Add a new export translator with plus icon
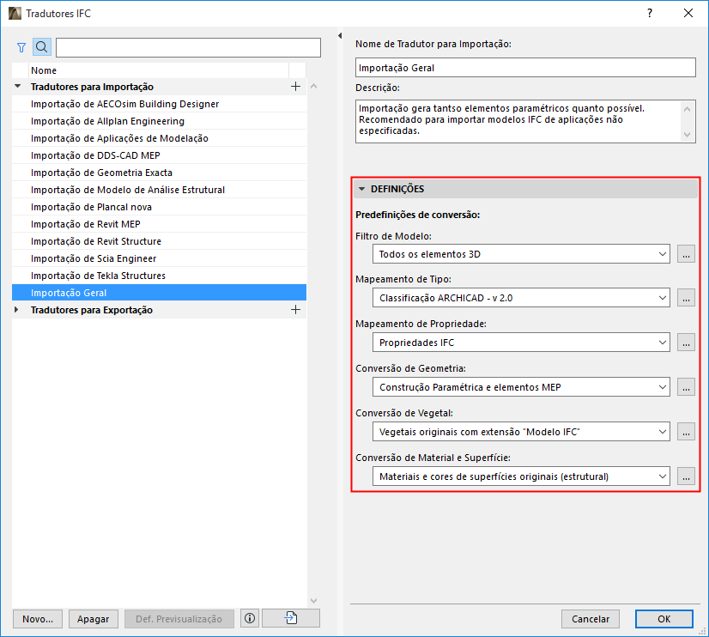The height and width of the screenshot is (637, 709). tap(296, 310)
